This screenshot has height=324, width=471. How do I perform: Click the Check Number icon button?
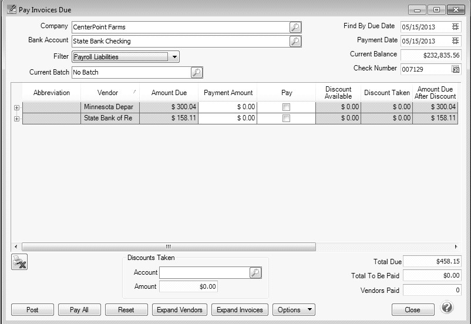(455, 69)
